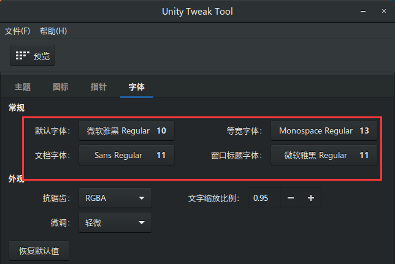Image resolution: width=395 pixels, height=264 pixels.
Task: Decrease text scaling with minus button
Action: point(291,198)
